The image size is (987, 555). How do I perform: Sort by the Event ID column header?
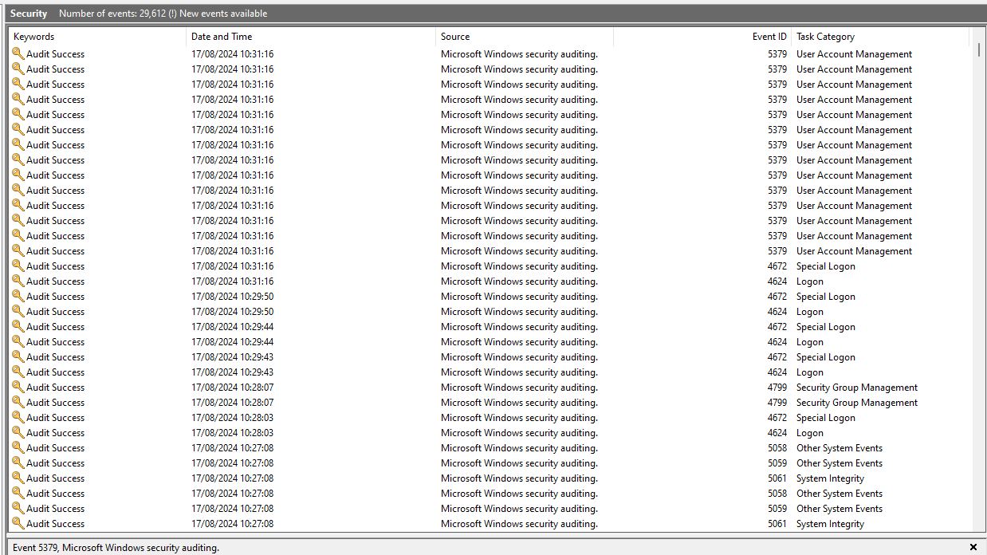pos(702,37)
